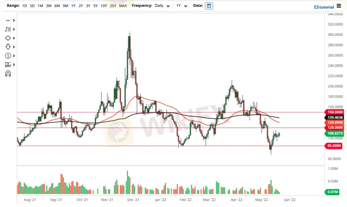Click the green 108.8273 price tag

pos(334,133)
